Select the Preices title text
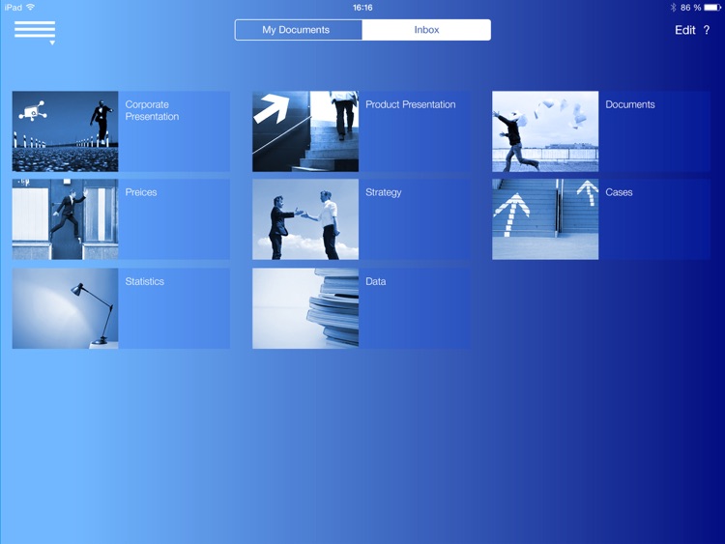This screenshot has width=725, height=544. 141,192
